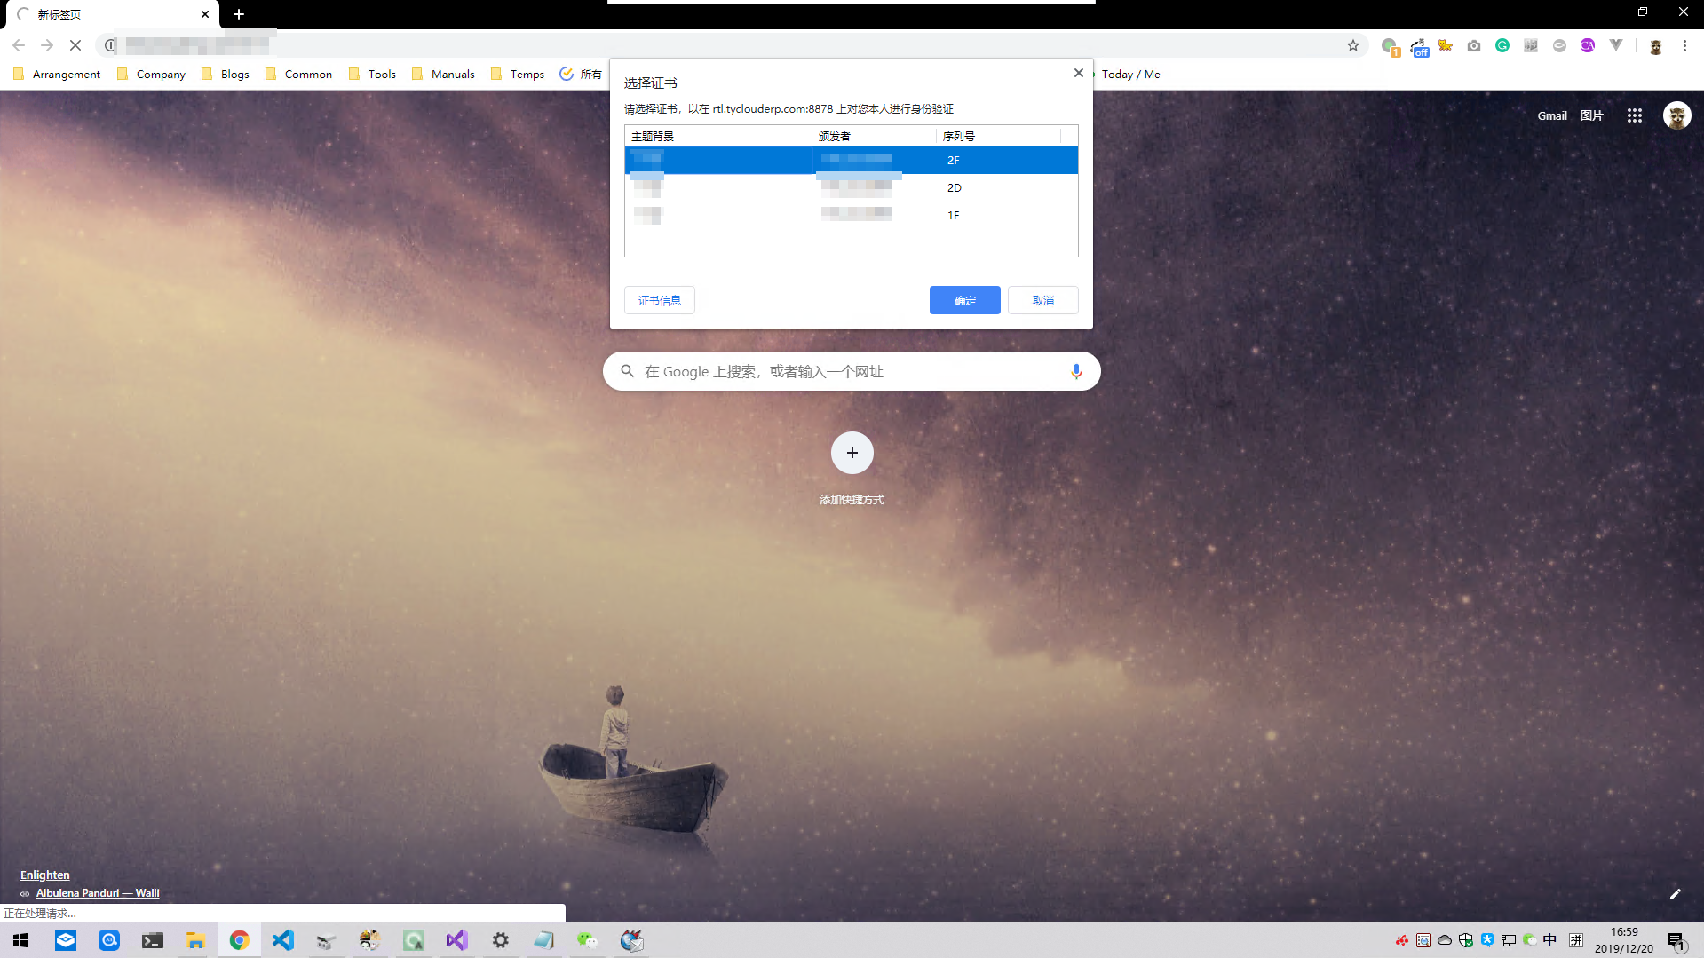Open the Company bookmark folder
Viewport: 1704px width, 958px height.
[151, 75]
